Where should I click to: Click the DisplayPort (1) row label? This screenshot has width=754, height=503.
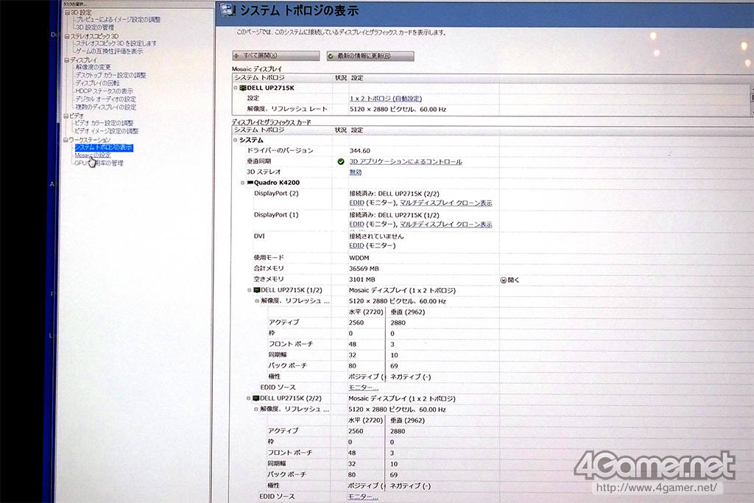click(x=276, y=215)
